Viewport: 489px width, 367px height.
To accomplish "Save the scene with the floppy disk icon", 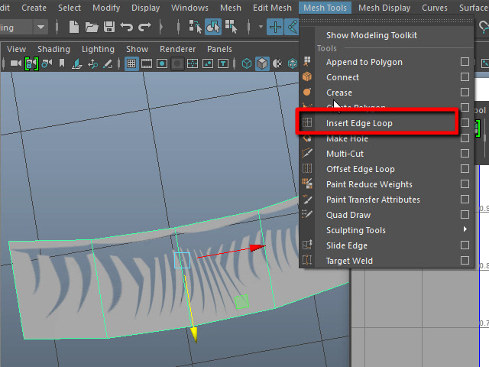I will (108, 28).
